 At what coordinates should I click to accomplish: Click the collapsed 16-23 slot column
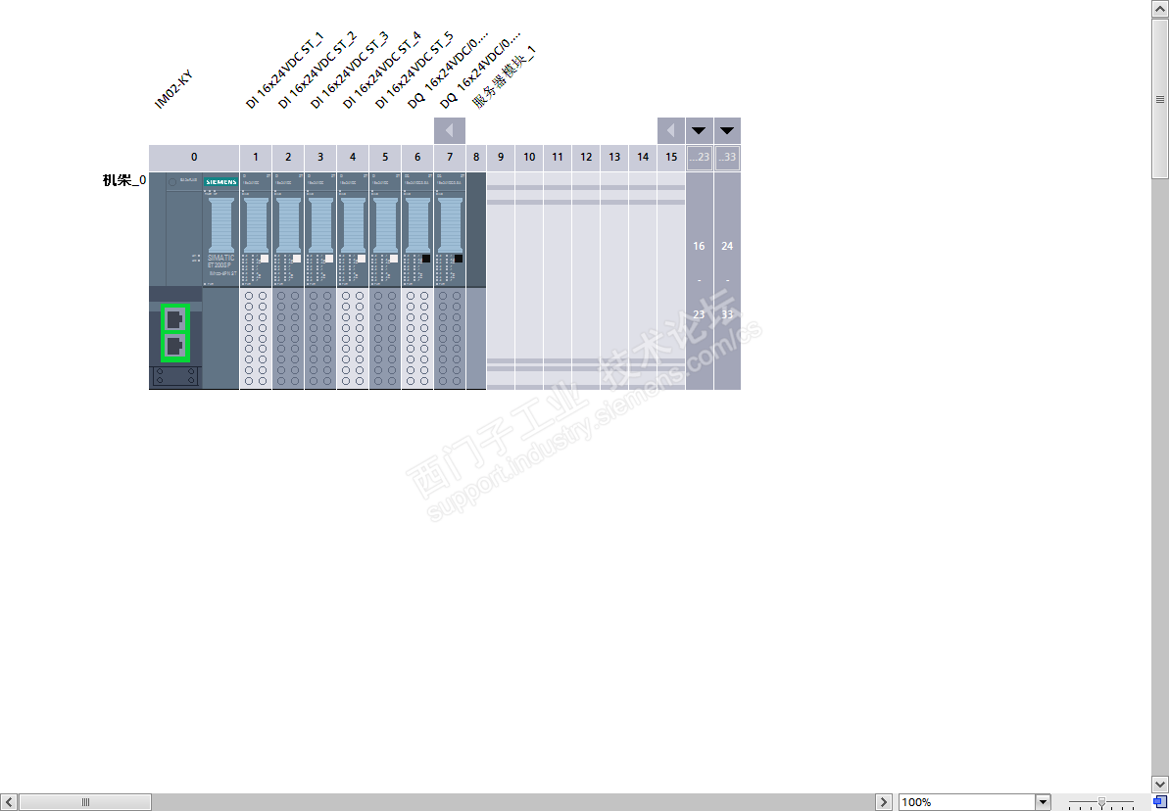click(700, 280)
